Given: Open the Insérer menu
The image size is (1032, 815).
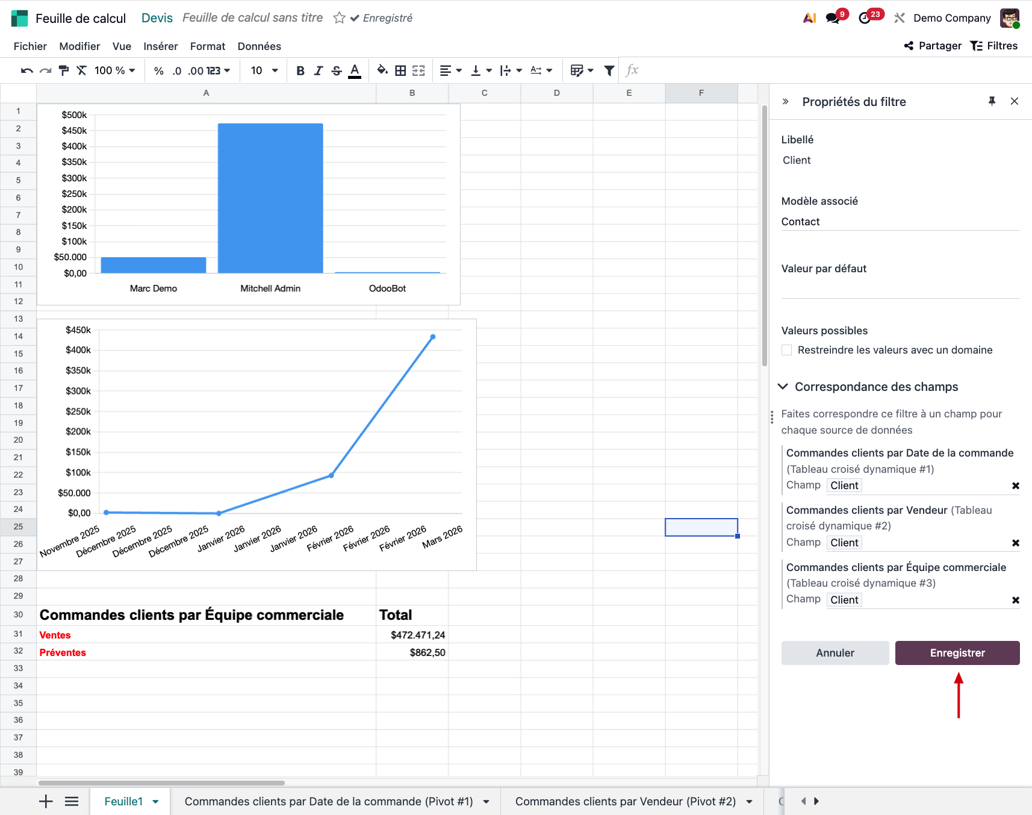Looking at the screenshot, I should pyautogui.click(x=160, y=46).
